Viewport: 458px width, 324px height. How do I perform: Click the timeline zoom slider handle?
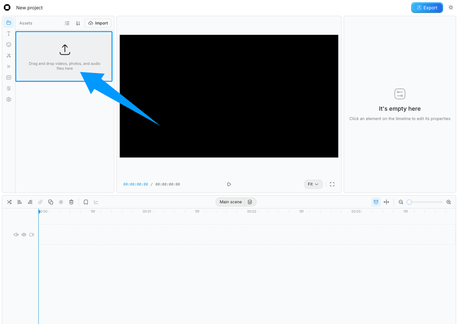point(409,202)
